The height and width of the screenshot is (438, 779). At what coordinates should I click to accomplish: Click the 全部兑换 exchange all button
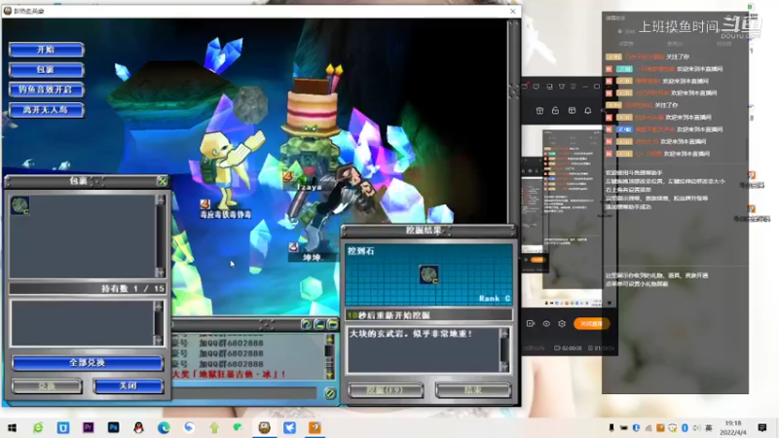tap(88, 363)
